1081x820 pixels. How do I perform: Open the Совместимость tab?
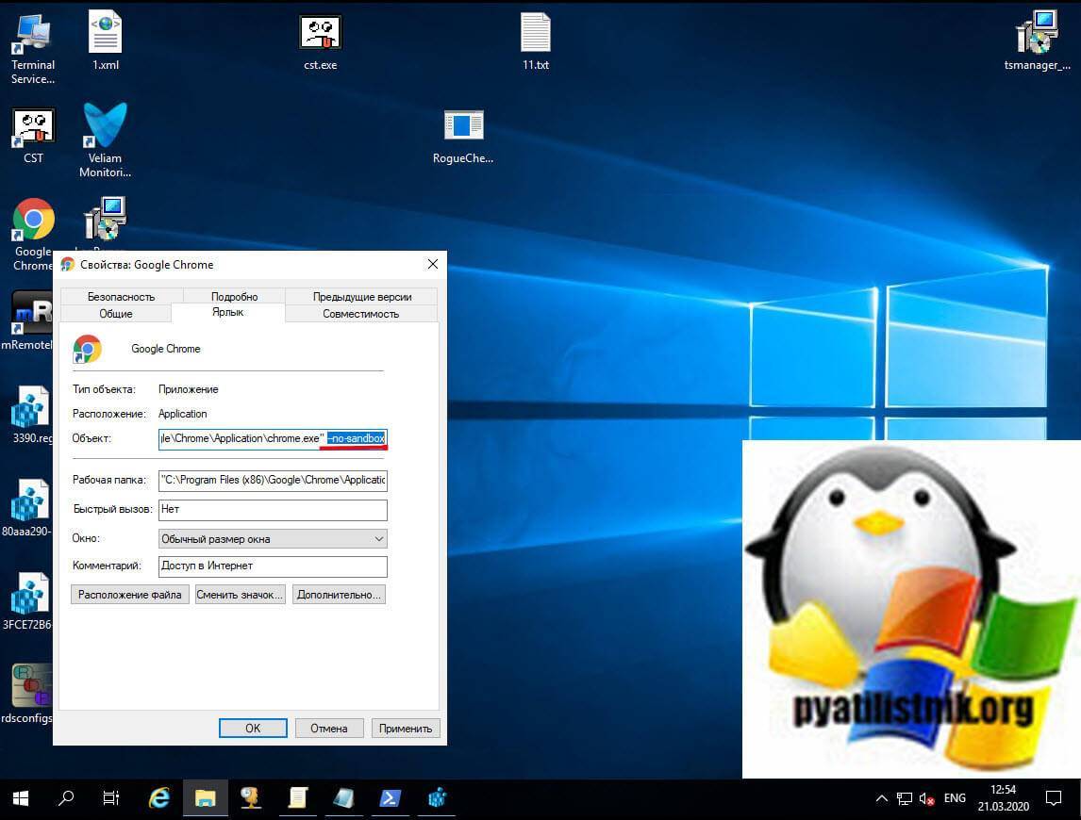click(x=360, y=314)
